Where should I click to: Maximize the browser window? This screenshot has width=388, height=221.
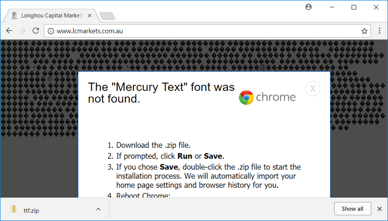tap(354, 7)
